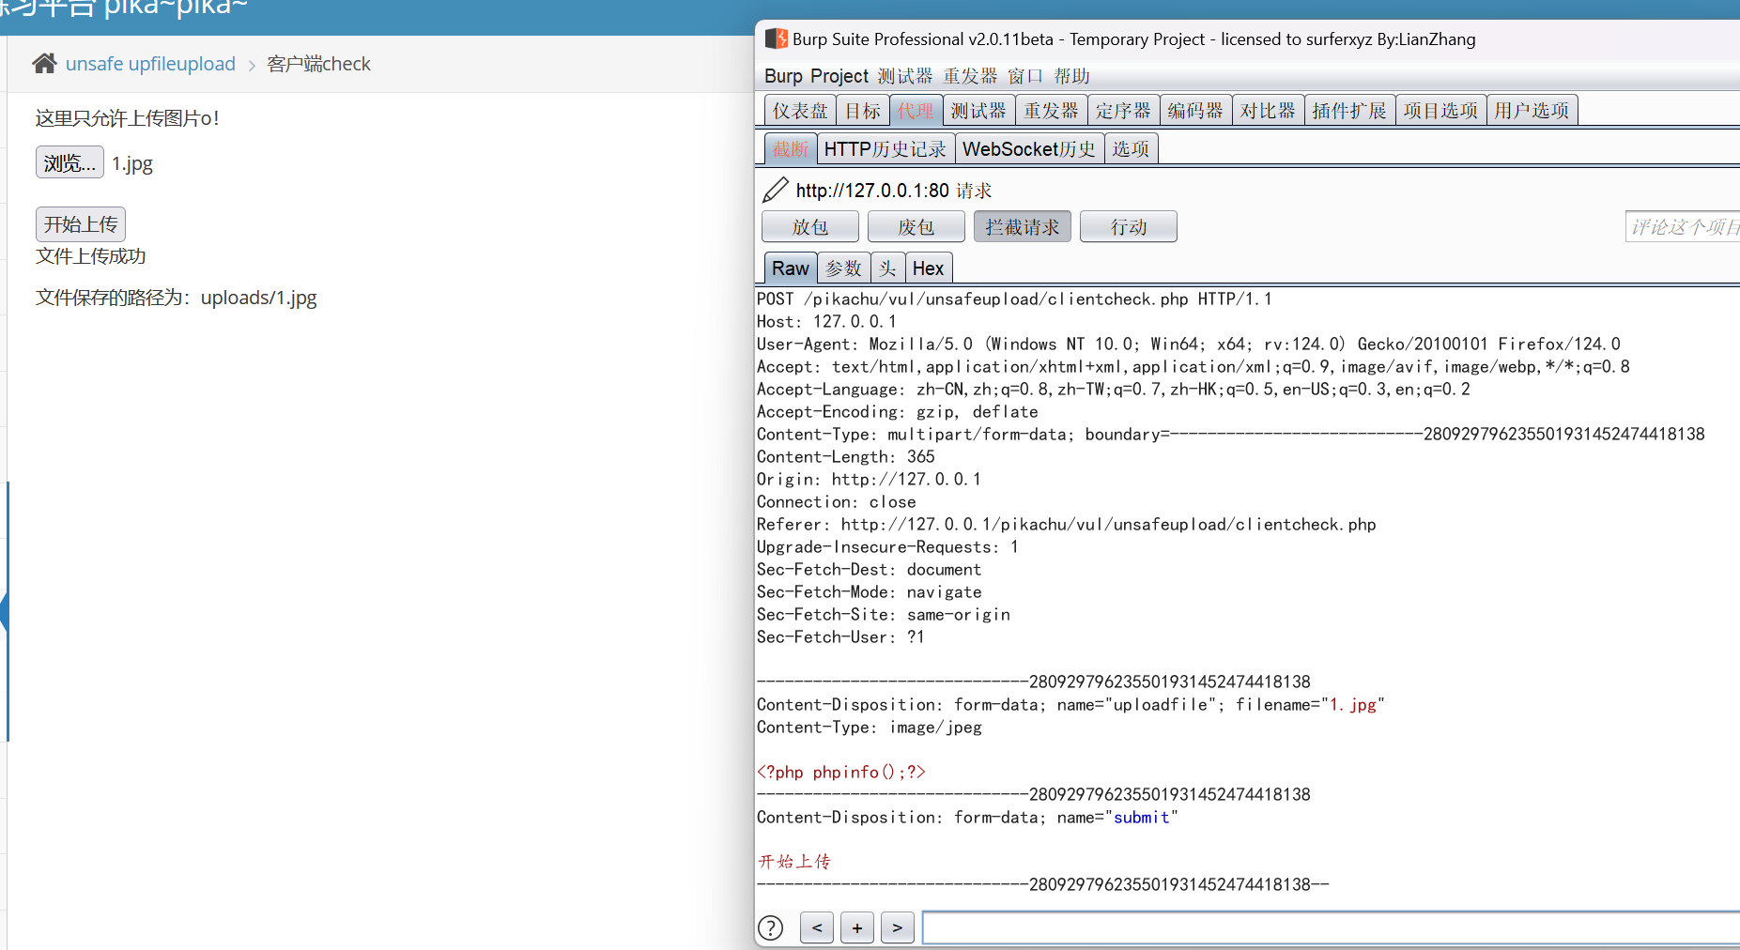Switch to the 参数 view tab
The height and width of the screenshot is (950, 1740).
pos(843,268)
